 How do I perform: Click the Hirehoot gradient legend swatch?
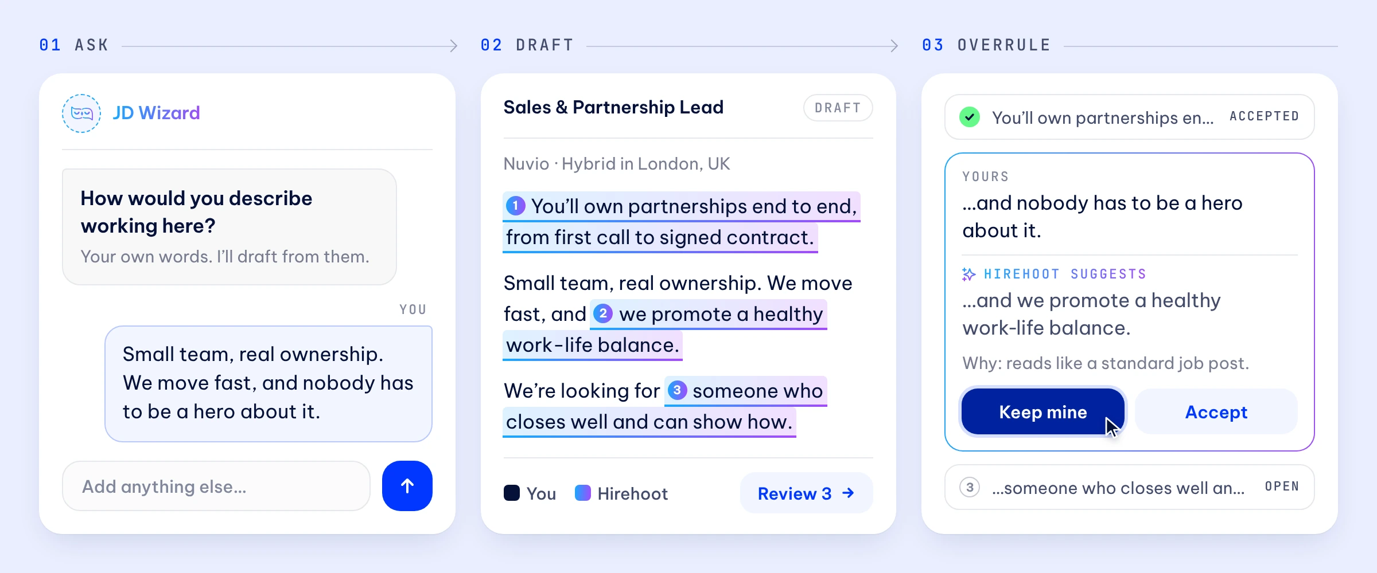[x=583, y=493]
